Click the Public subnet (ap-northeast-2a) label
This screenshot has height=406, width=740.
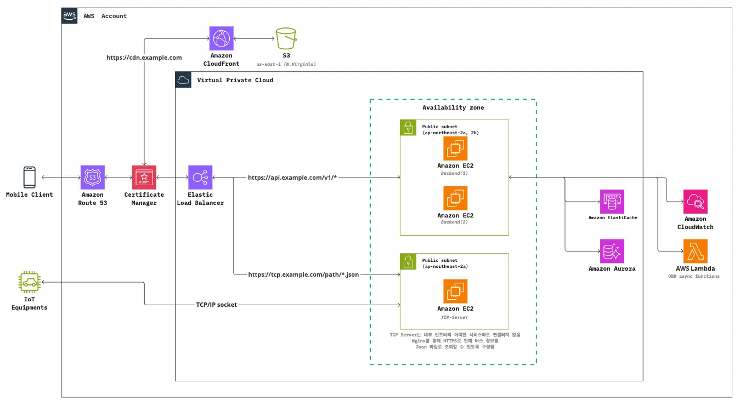click(444, 263)
